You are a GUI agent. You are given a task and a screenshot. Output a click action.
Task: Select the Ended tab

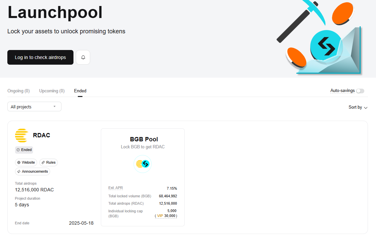tap(80, 91)
